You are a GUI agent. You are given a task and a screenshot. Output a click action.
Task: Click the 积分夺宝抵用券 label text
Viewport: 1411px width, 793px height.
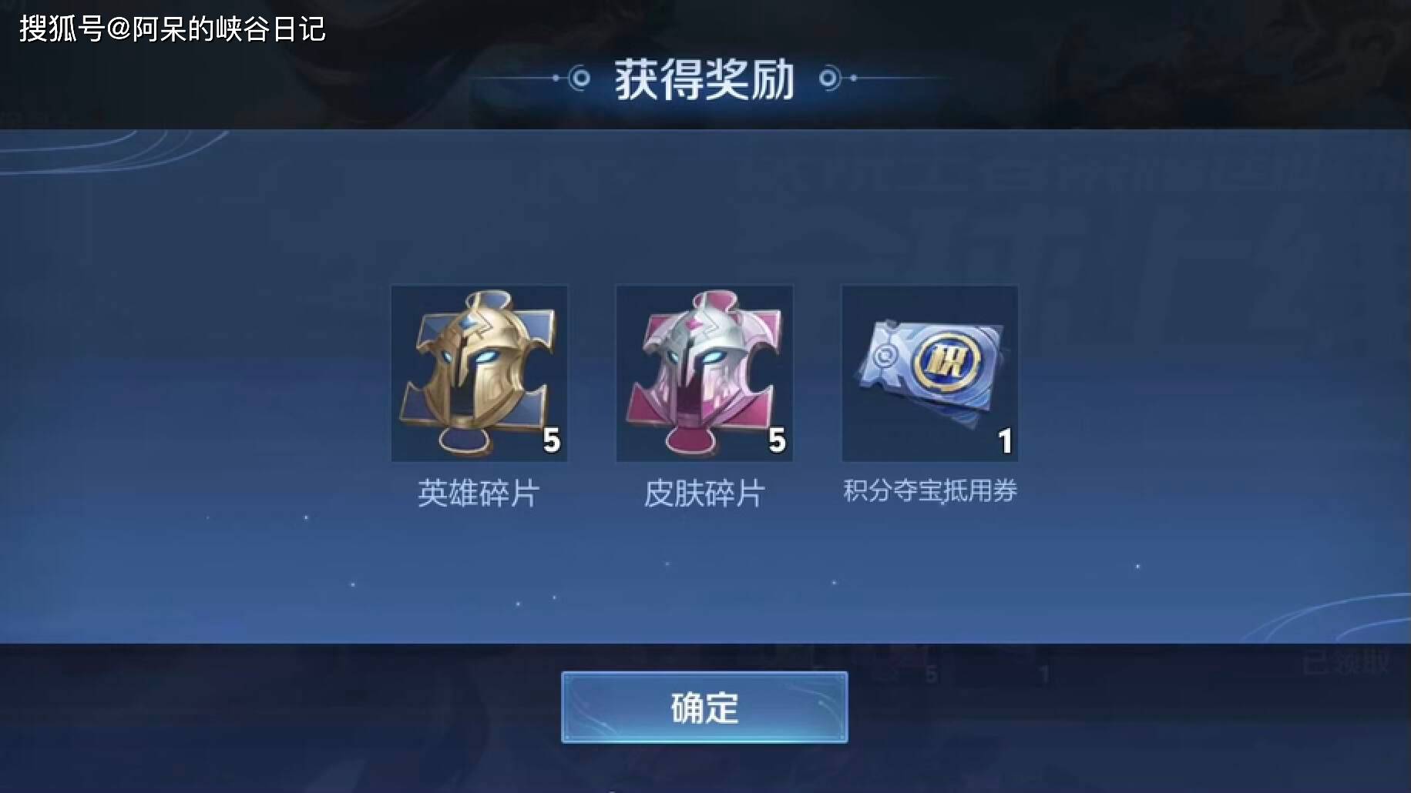930,491
